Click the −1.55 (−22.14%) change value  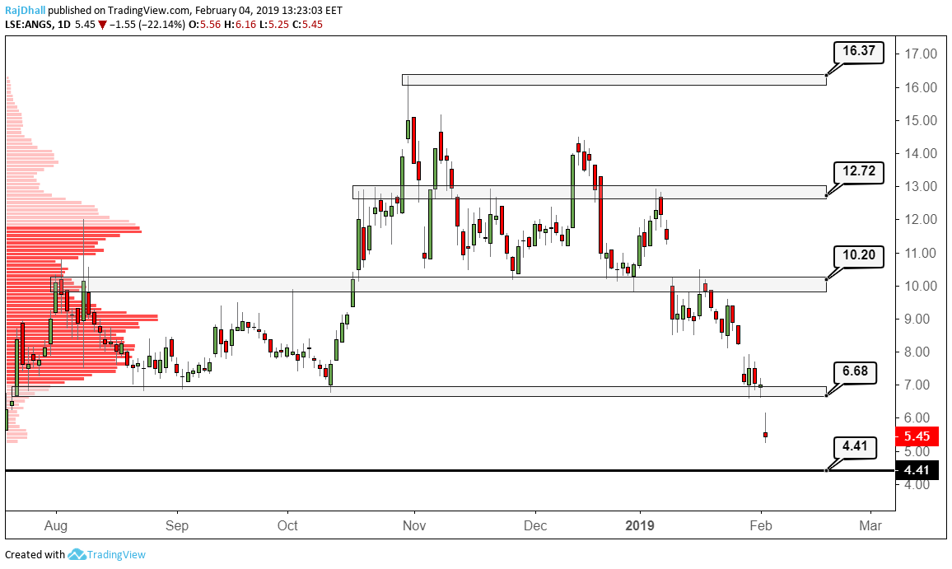click(147, 25)
